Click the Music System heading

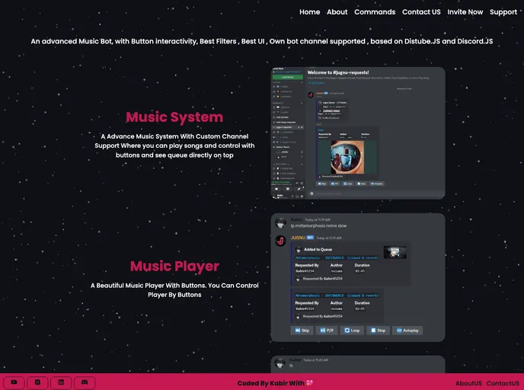click(x=174, y=117)
